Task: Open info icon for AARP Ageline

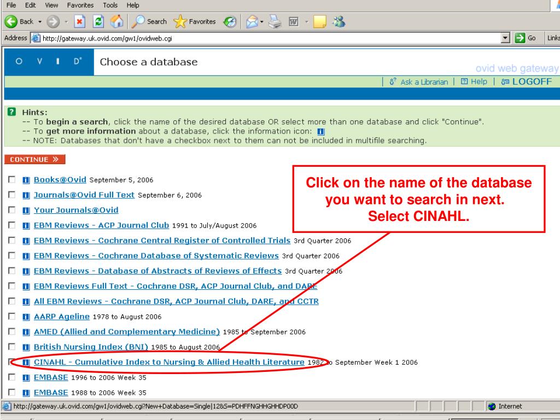Action: click(x=26, y=317)
